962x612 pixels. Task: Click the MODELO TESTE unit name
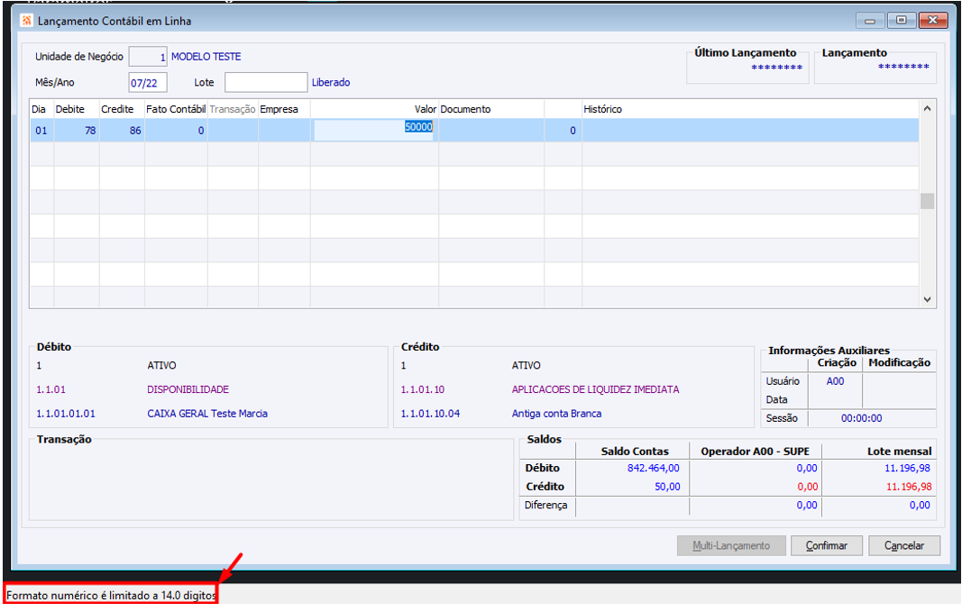[x=206, y=57]
